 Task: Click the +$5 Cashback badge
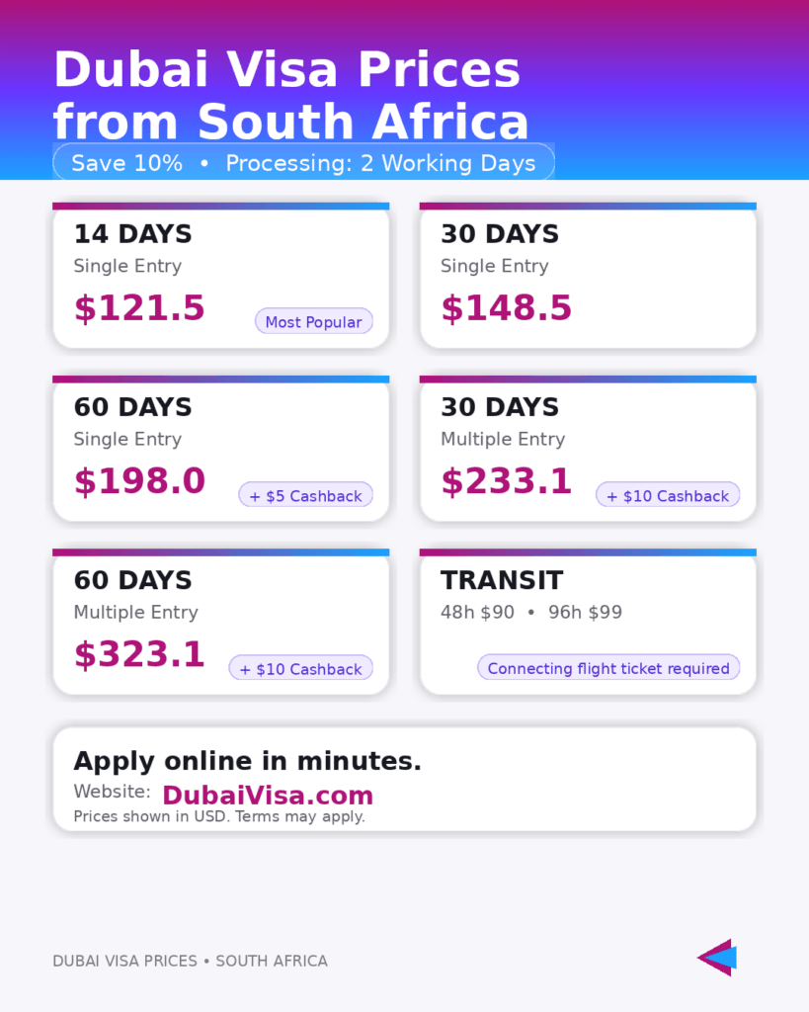[x=305, y=496]
